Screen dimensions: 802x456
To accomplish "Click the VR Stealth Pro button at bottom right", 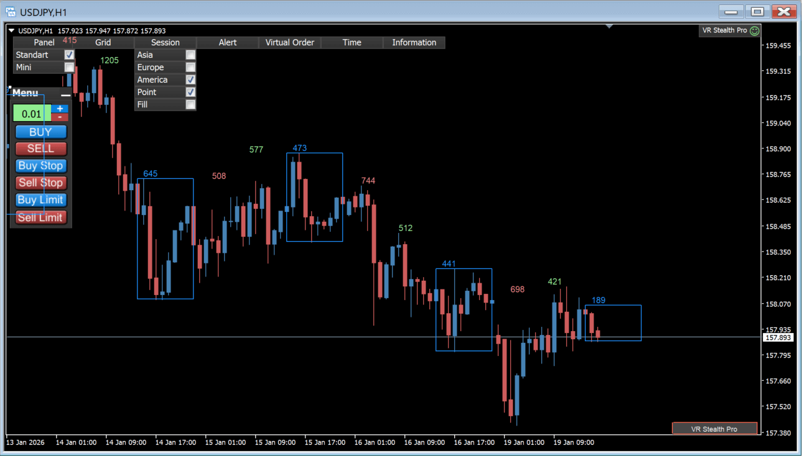I will (714, 429).
